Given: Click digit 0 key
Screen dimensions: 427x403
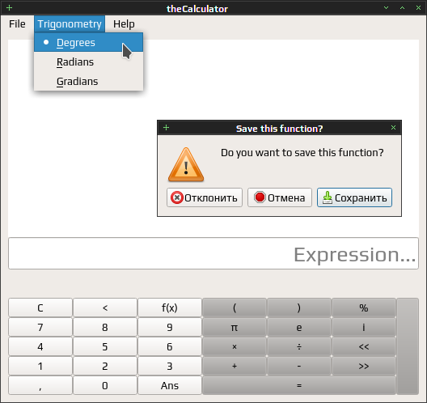Looking at the screenshot, I should pyautogui.click(x=105, y=385).
